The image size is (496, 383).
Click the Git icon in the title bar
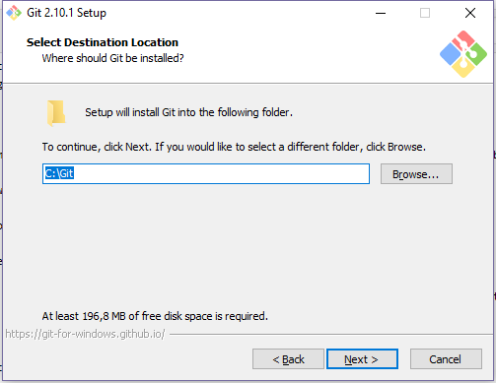[x=14, y=13]
